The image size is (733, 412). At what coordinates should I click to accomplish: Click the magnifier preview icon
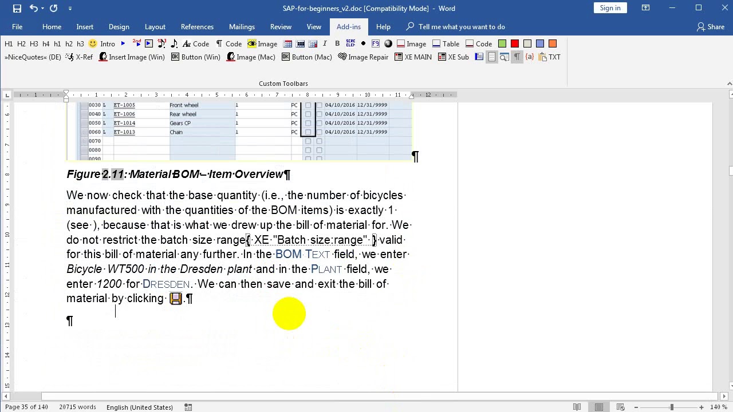505,57
